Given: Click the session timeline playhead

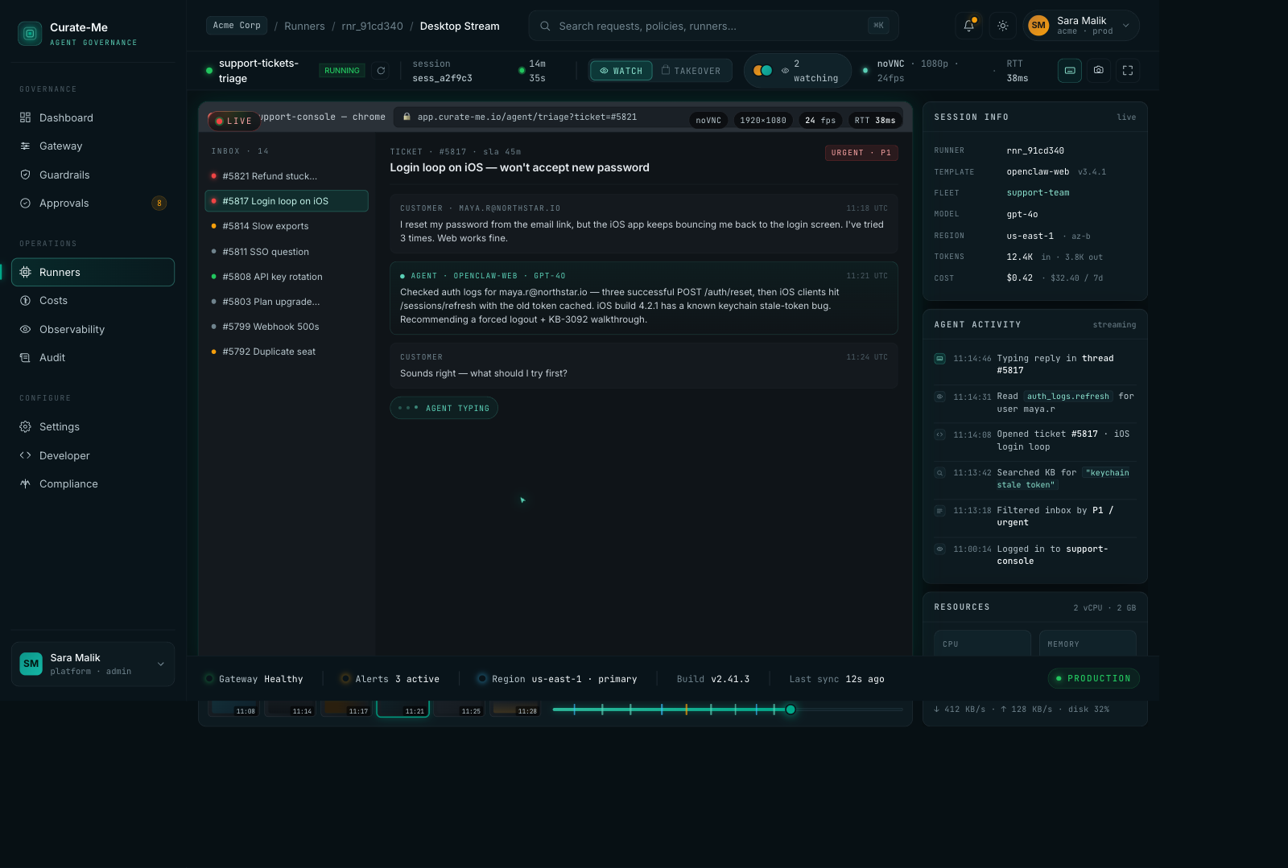Looking at the screenshot, I should [x=791, y=710].
